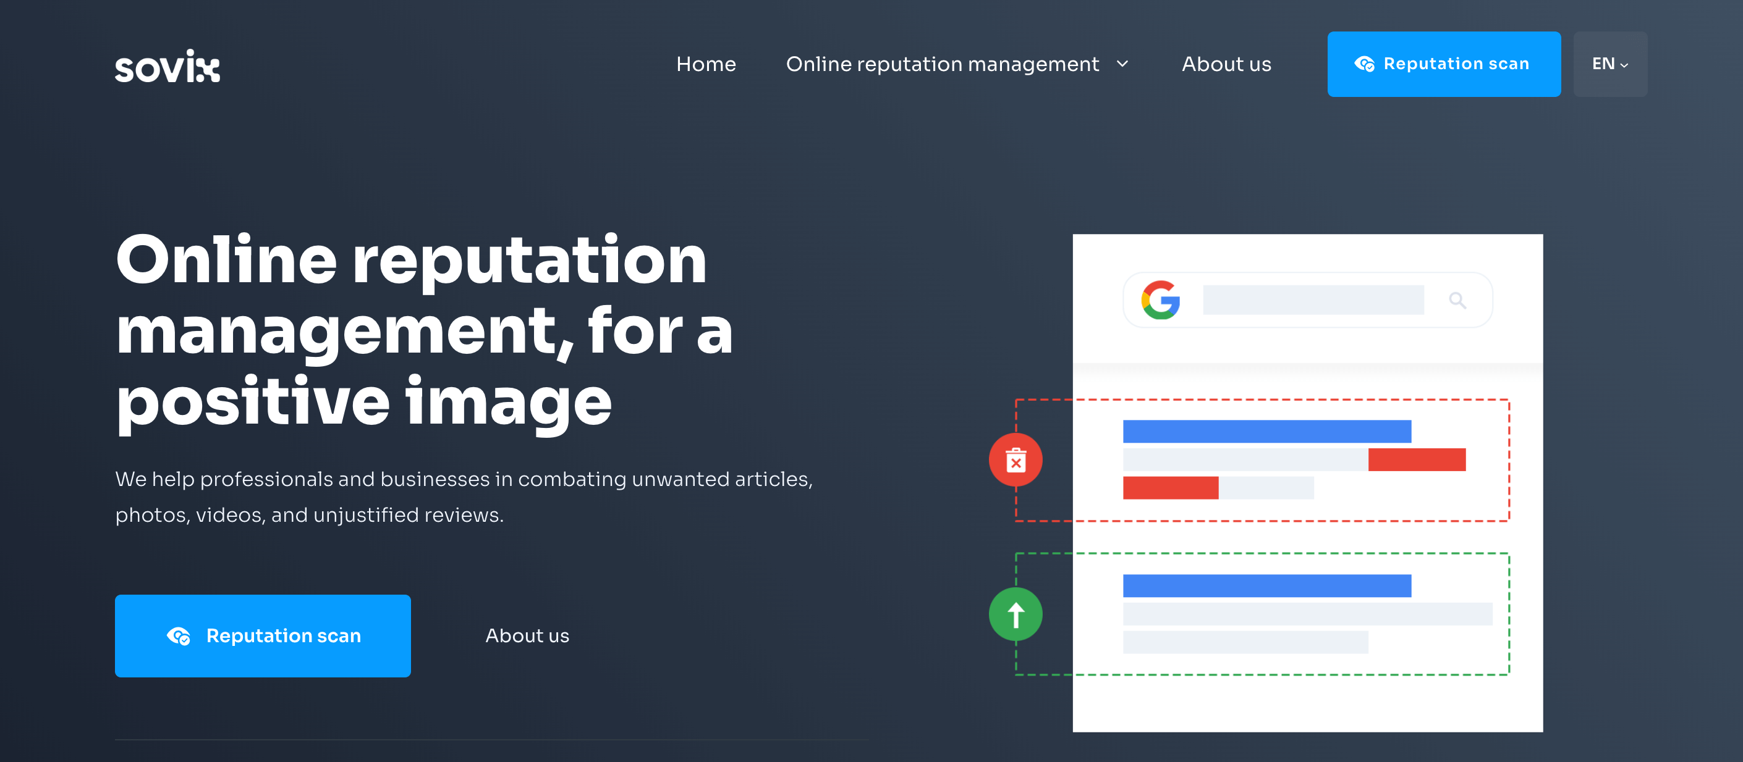The image size is (1743, 762).
Task: Click blue title bar in green dashed result
Action: [1266, 585]
